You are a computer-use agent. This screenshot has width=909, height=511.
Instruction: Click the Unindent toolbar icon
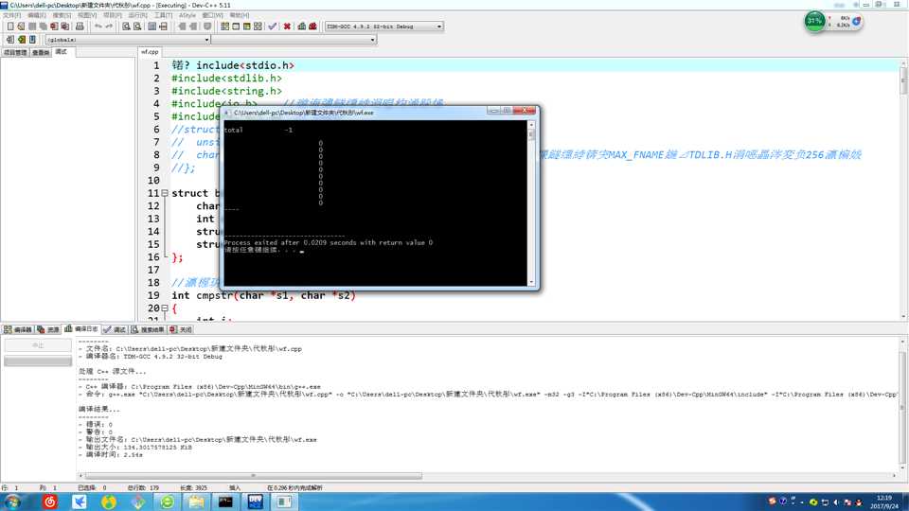click(193, 26)
